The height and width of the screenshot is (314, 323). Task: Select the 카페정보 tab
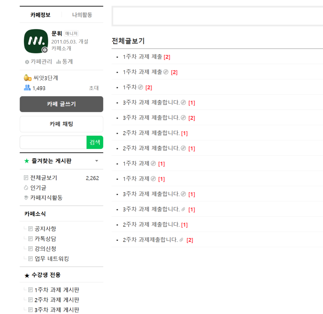[x=40, y=15]
